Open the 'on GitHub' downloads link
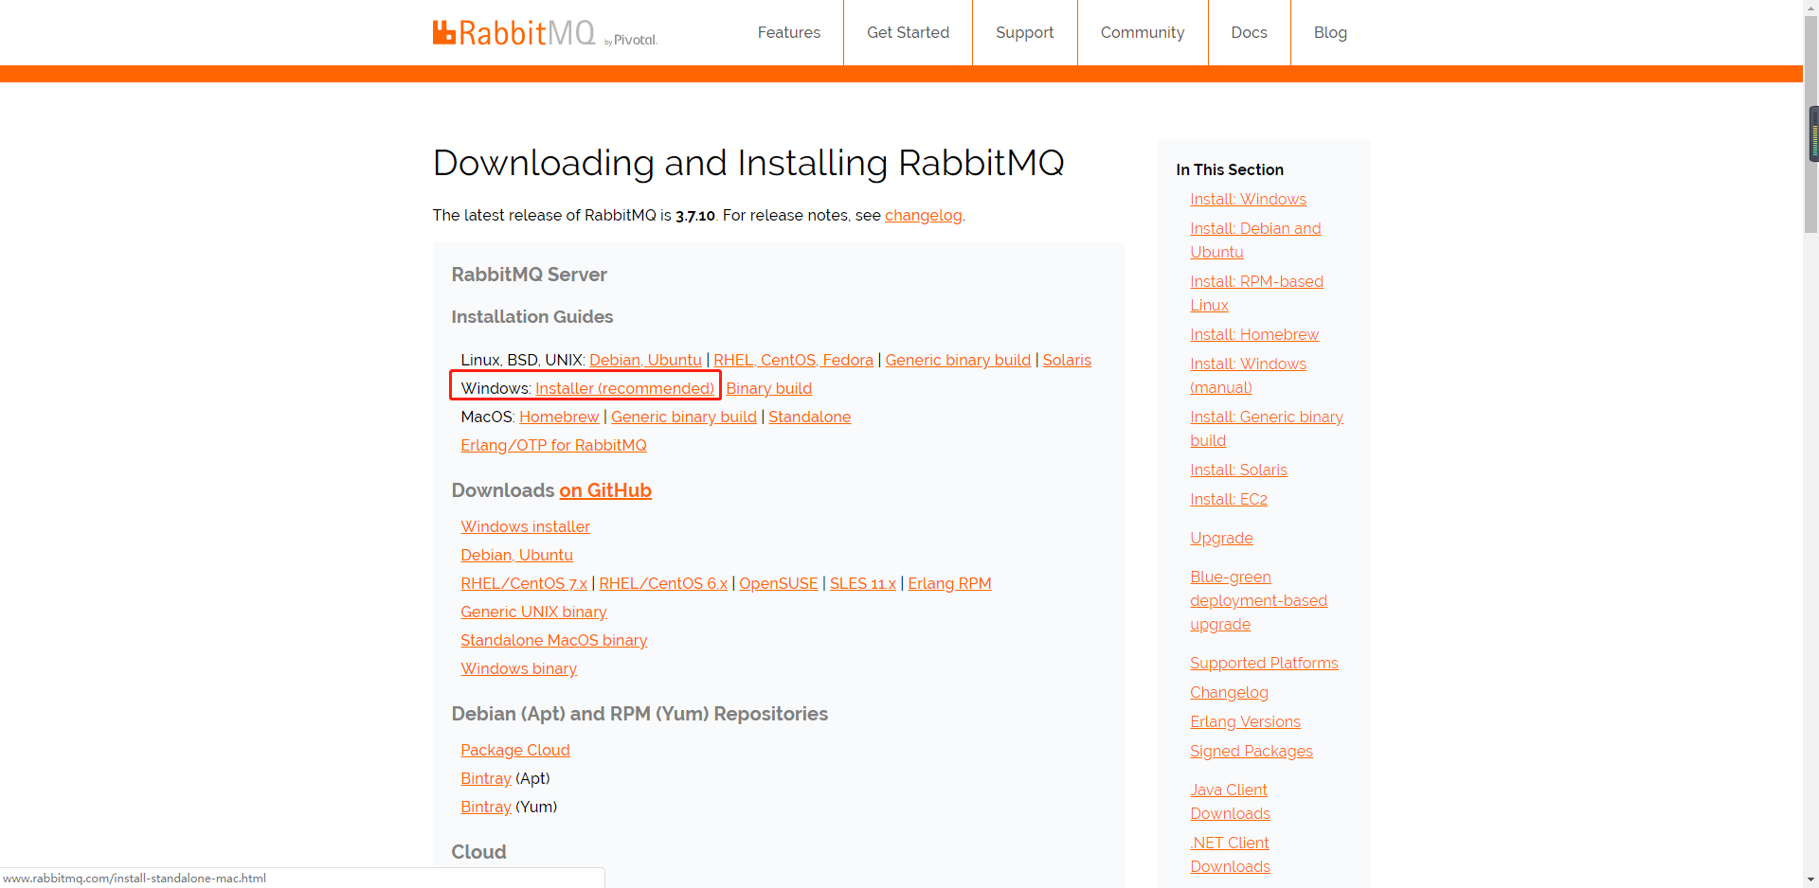The height and width of the screenshot is (888, 1819). (x=605, y=490)
